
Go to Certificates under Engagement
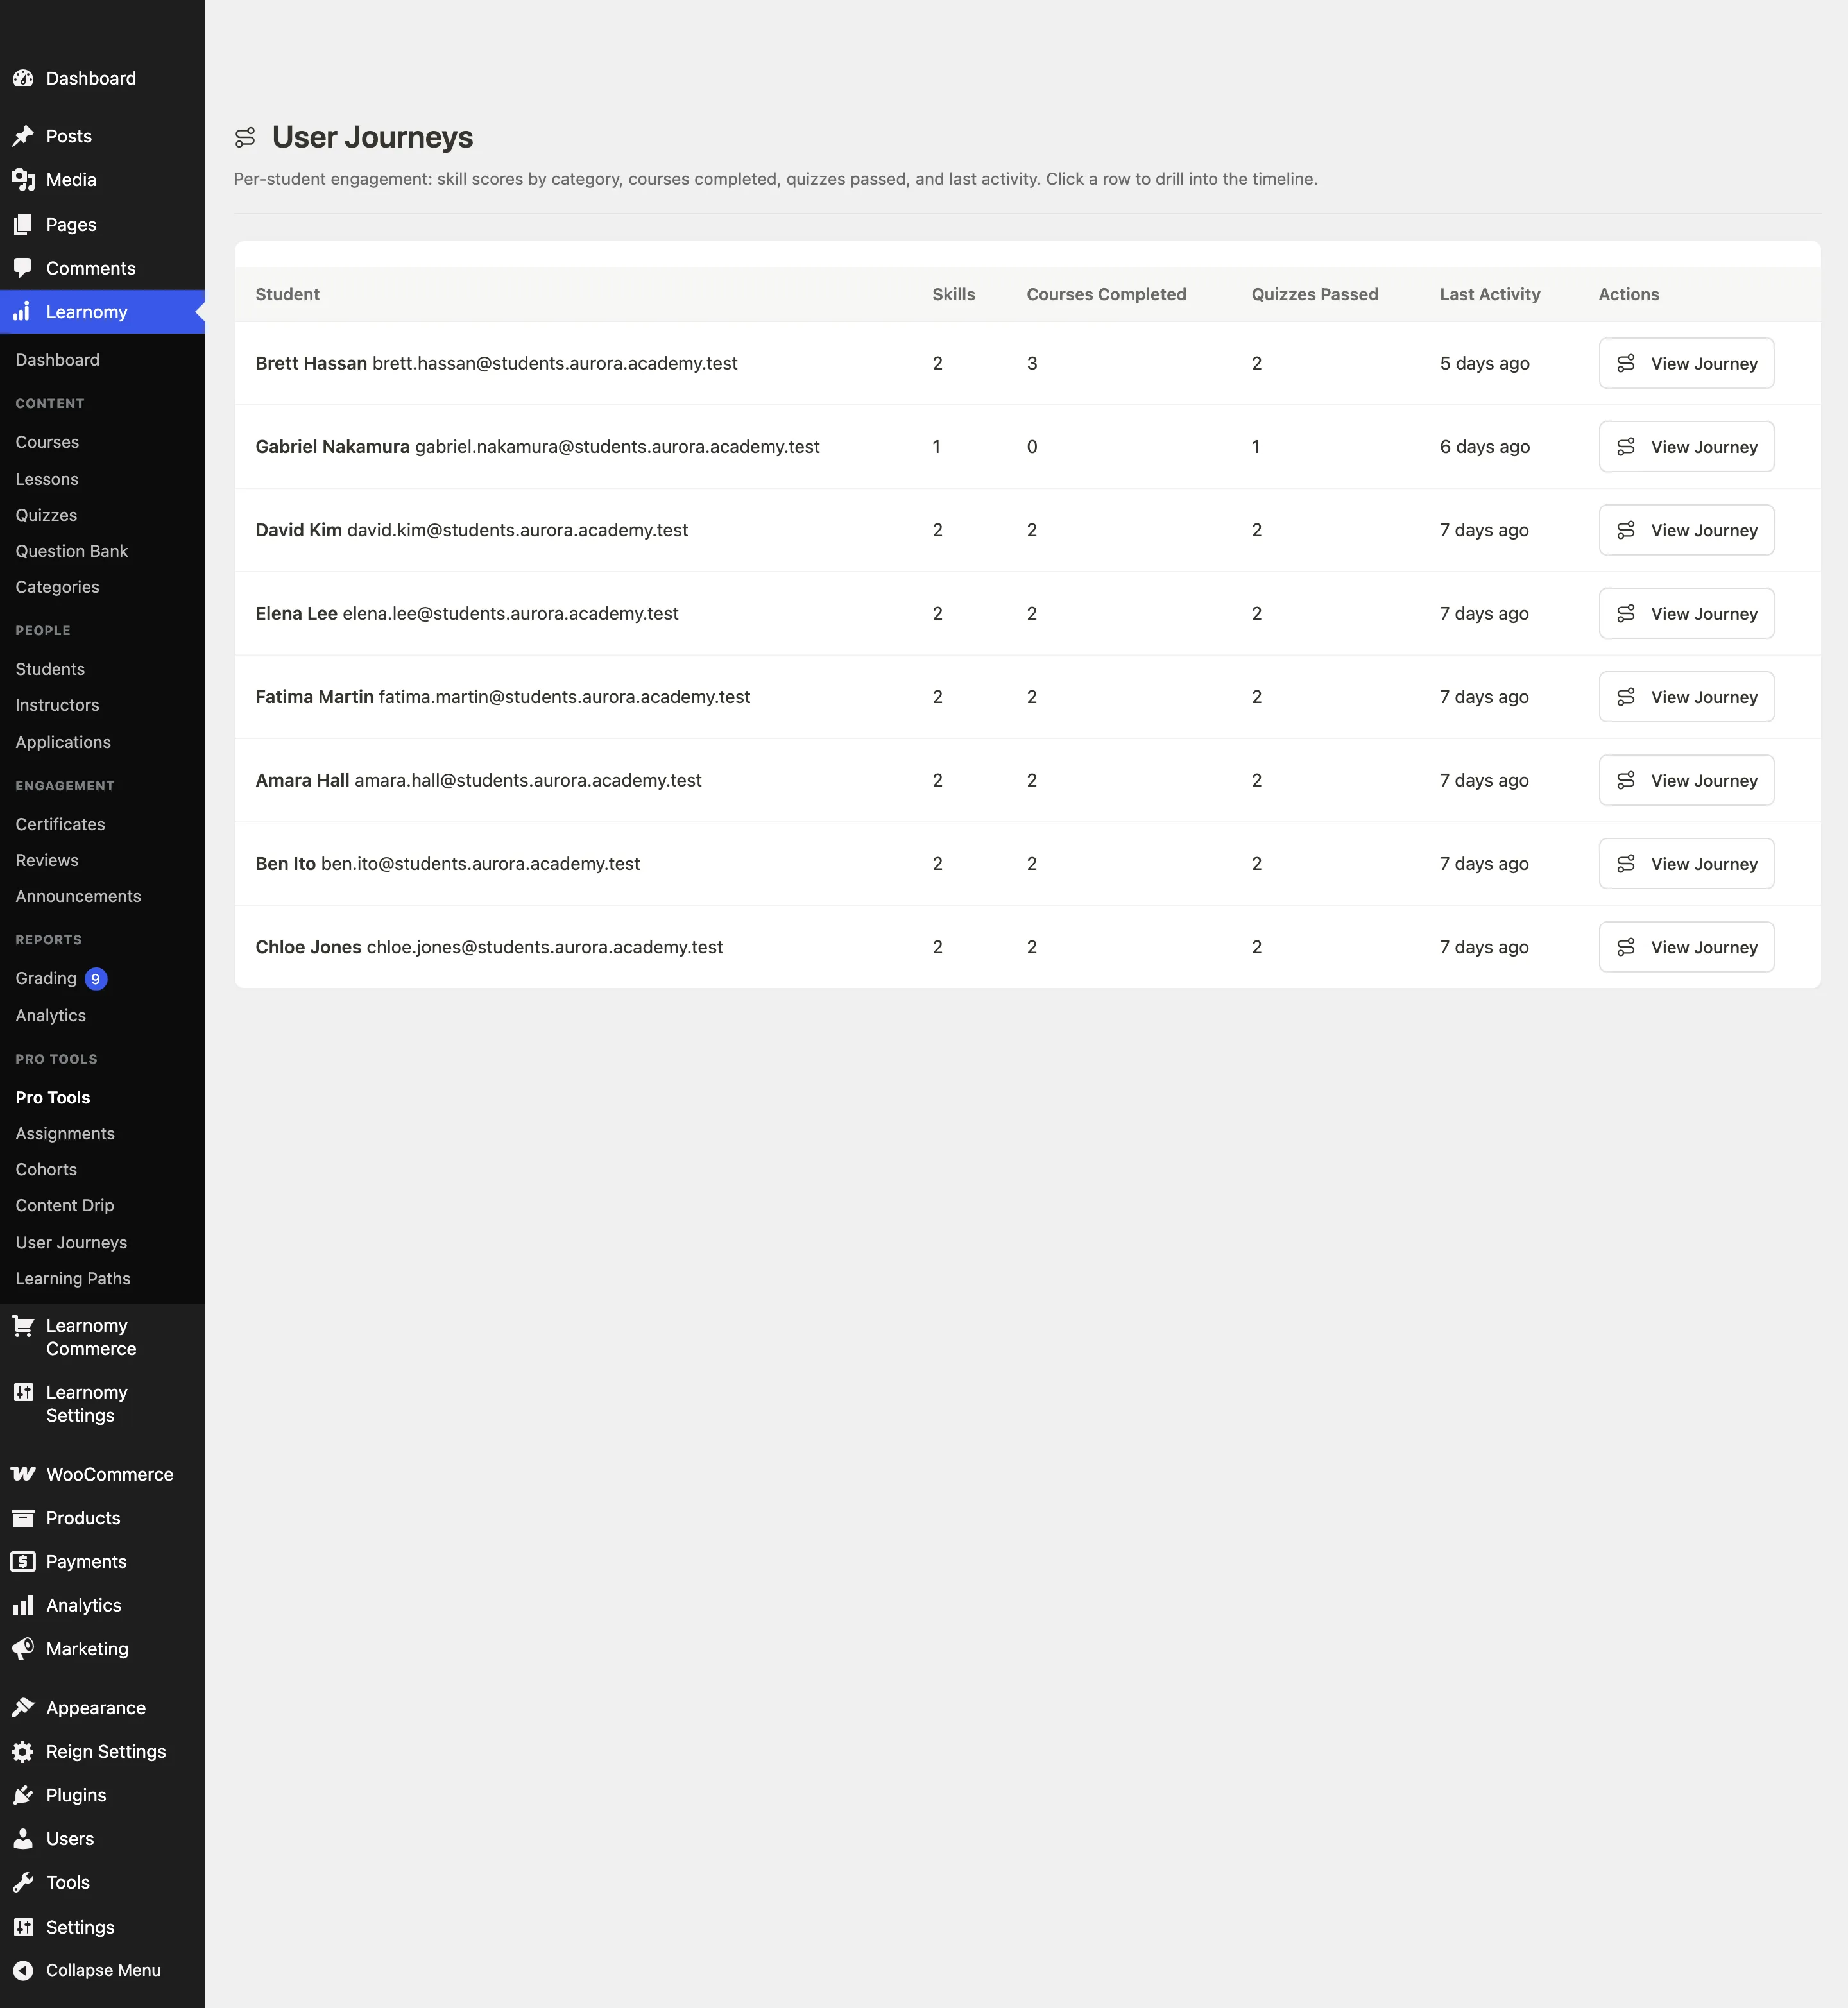click(60, 824)
